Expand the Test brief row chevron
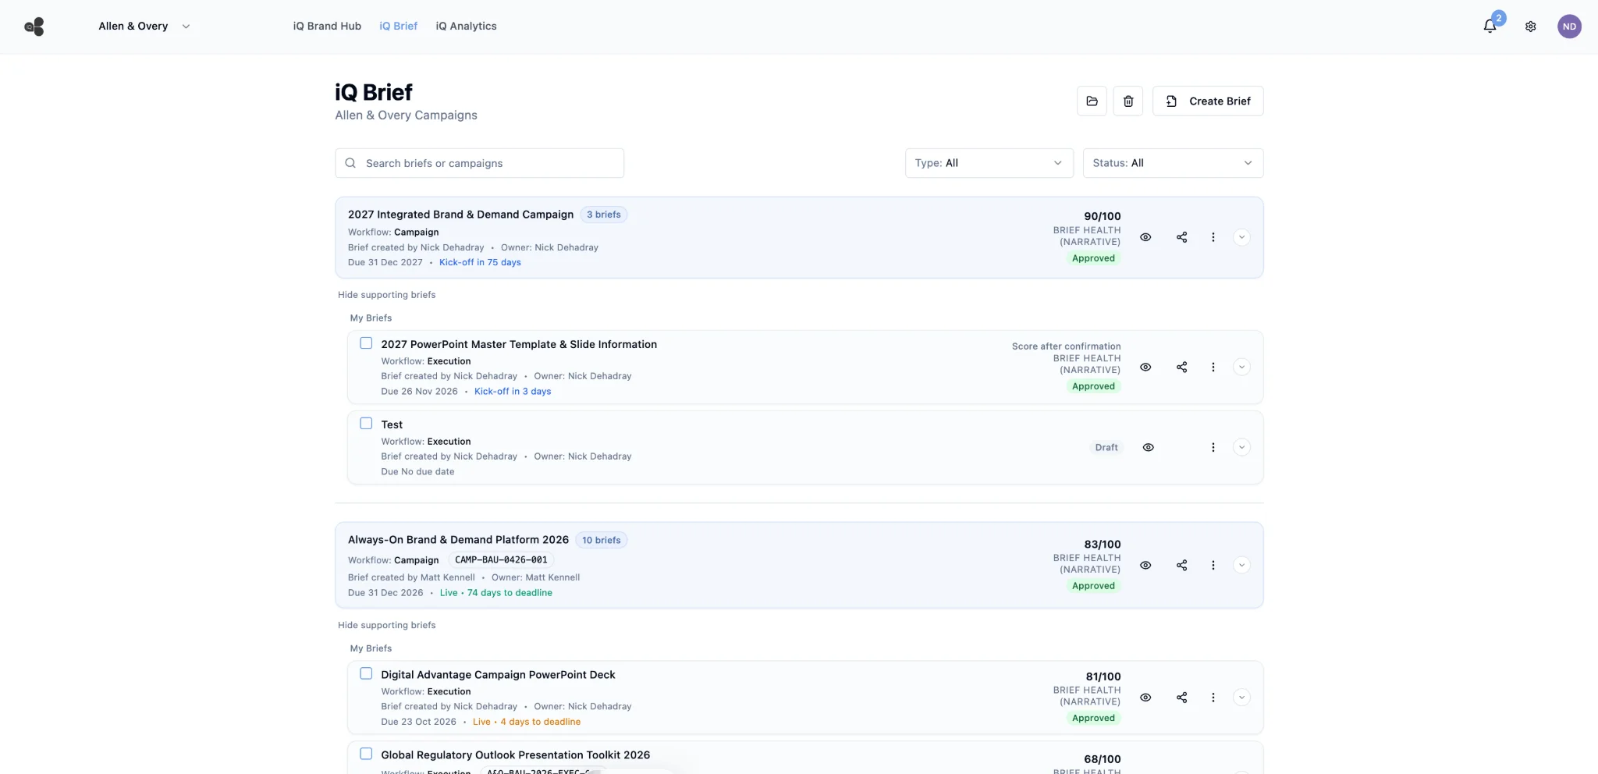 pos(1241,447)
